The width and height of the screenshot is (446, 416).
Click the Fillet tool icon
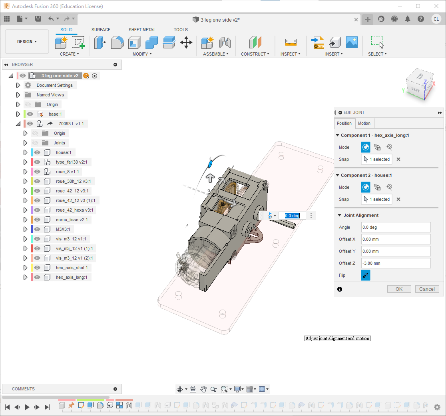click(x=117, y=42)
